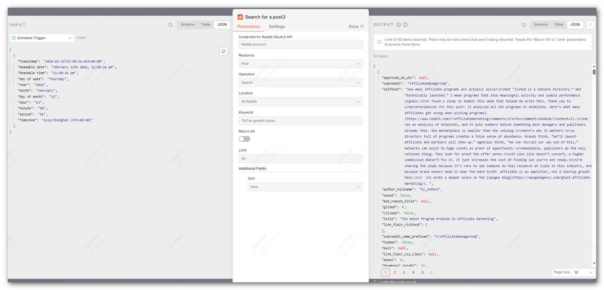Click the Additional Fields section label

click(x=252, y=168)
